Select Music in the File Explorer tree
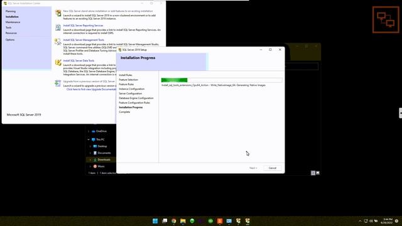This screenshot has height=226, width=402. pos(101,166)
